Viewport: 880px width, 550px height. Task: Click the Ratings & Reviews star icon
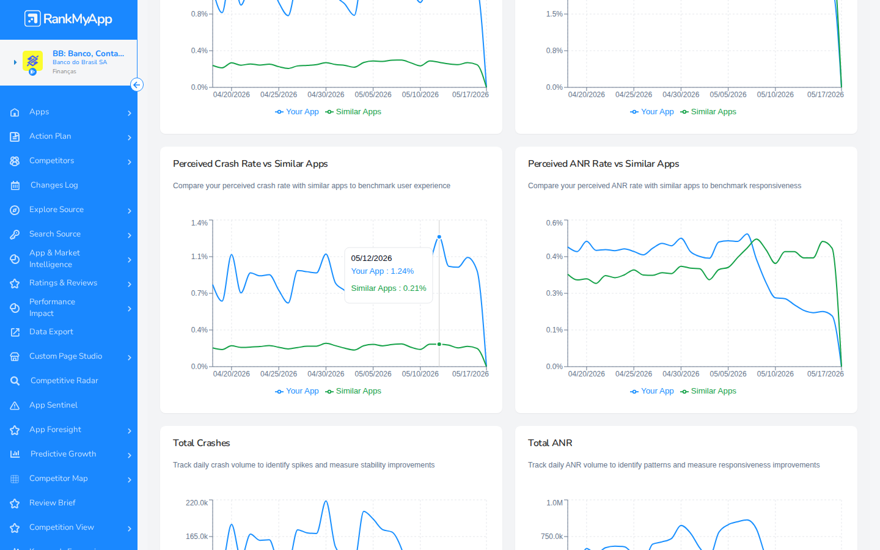click(x=15, y=284)
